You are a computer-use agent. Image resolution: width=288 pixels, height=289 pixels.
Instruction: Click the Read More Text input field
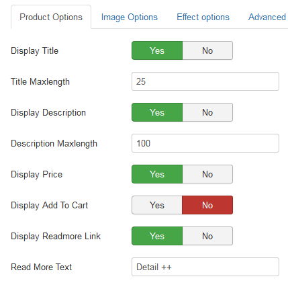[205, 267]
